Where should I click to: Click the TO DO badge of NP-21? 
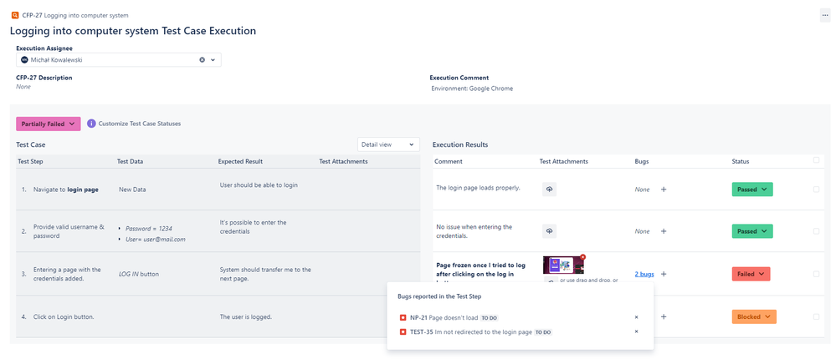coord(489,318)
